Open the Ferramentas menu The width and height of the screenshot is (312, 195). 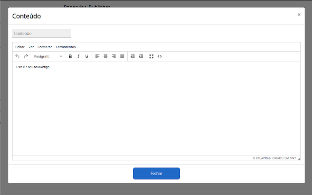point(66,47)
